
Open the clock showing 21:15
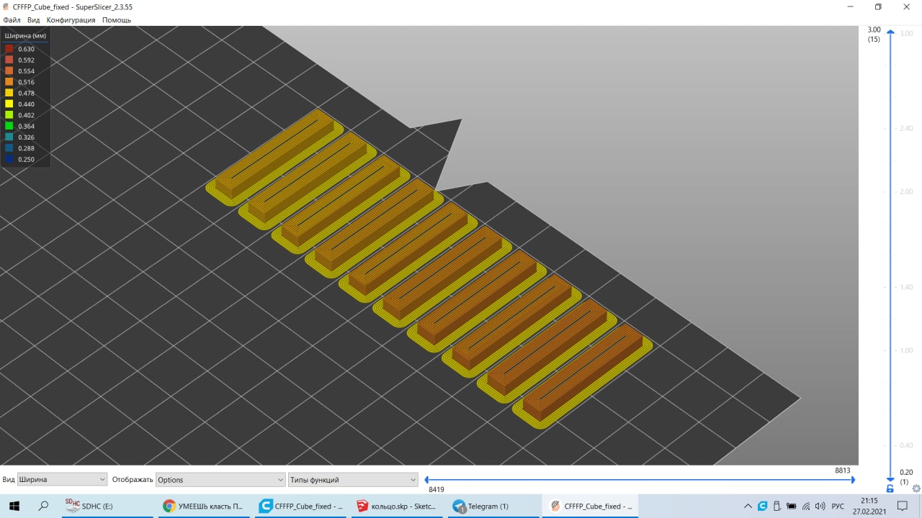click(870, 506)
